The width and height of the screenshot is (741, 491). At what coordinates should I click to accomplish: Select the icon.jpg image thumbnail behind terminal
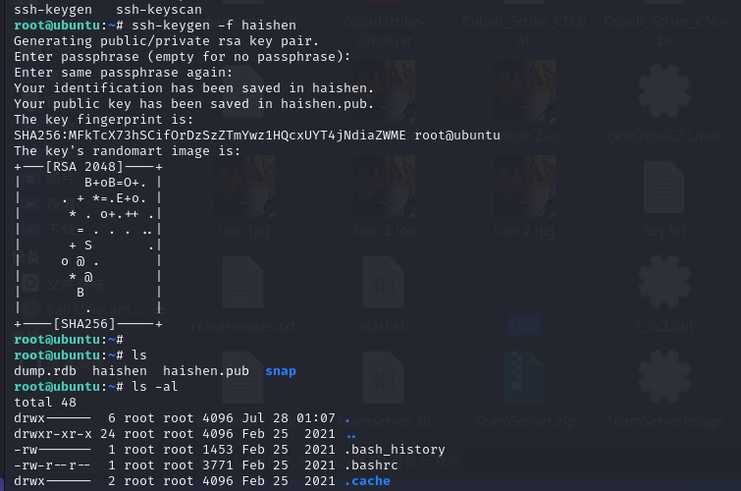243,187
